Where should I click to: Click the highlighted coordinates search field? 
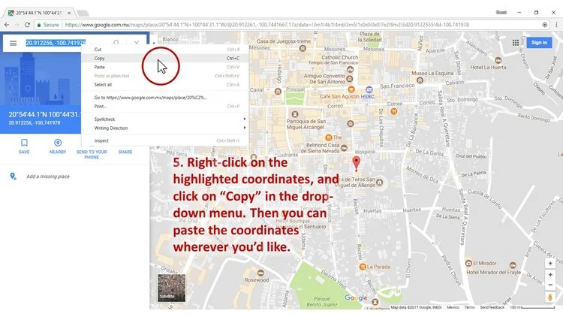[56, 43]
